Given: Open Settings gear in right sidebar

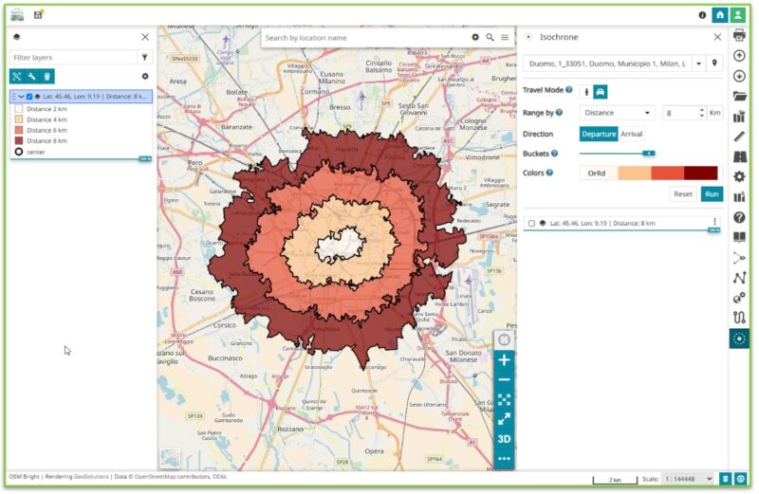Looking at the screenshot, I should (x=739, y=176).
